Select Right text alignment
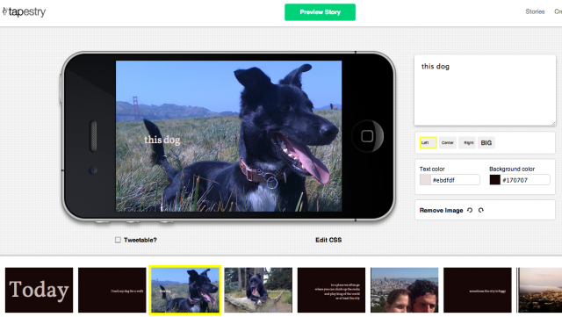This screenshot has width=562, height=317. (x=467, y=143)
